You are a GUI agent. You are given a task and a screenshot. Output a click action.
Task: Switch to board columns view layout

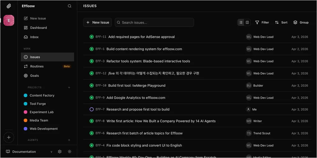click(x=247, y=22)
